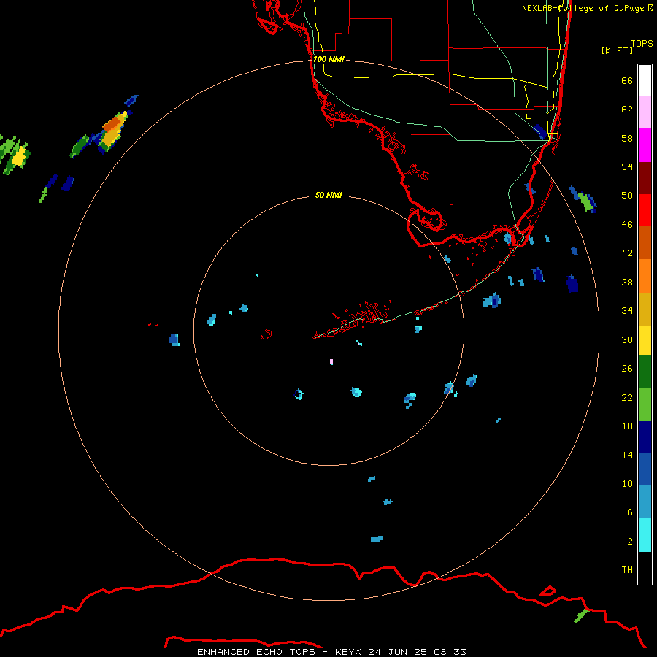Click the "ENHANCED ECHO TOPS" title text
This screenshot has width=657, height=657.
coord(255,652)
